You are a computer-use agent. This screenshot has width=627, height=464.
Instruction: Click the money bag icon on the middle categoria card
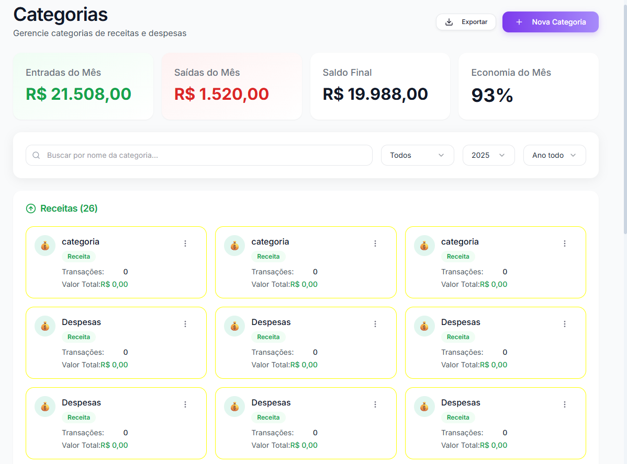point(234,245)
